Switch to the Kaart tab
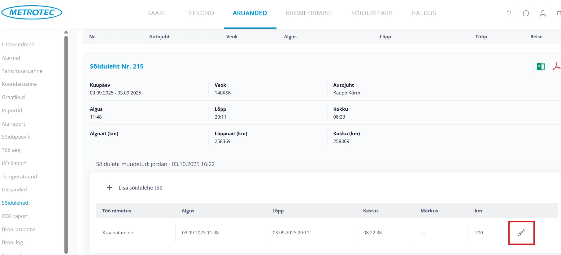Viewport: 561px width, 255px height. (x=157, y=13)
